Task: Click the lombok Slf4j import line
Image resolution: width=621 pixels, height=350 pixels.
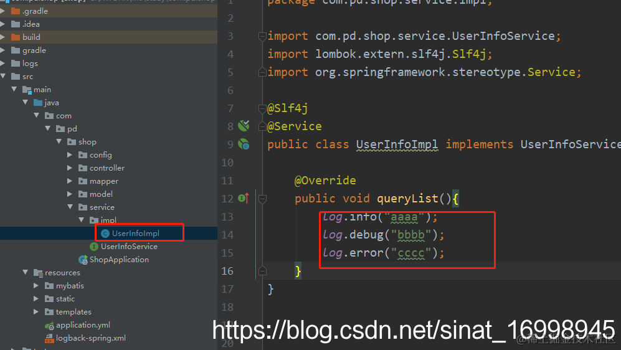Action: point(380,54)
